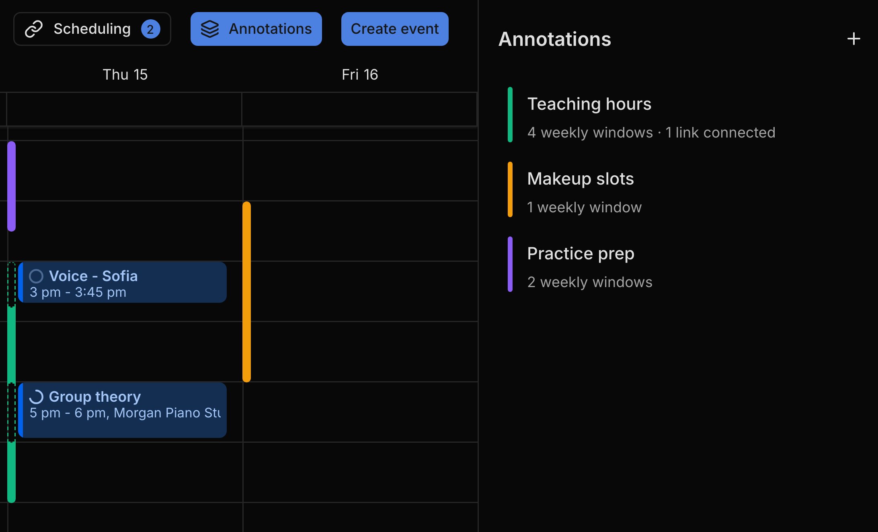This screenshot has height=532, width=878.
Task: Click the orange Makeup slot window on Friday
Action: [246, 292]
